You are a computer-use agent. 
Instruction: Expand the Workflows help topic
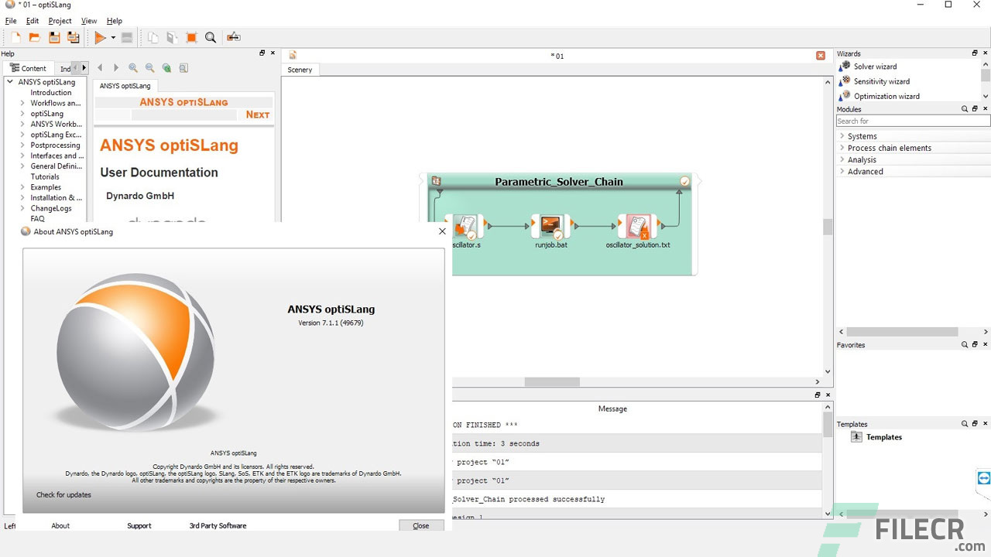click(22, 103)
